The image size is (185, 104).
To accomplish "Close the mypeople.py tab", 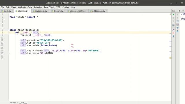I will pos(48,11).
